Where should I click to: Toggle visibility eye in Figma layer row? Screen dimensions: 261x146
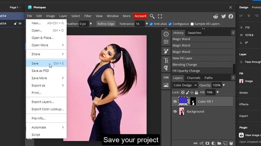pyautogui.click(x=20, y=24)
